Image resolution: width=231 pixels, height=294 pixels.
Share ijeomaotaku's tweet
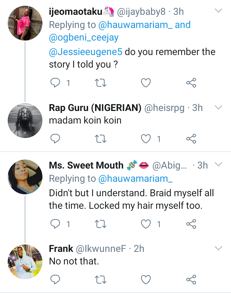(191, 83)
